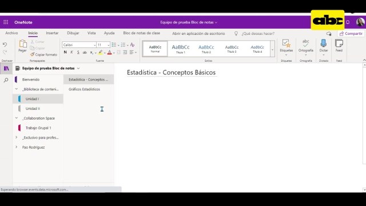This screenshot has height=206, width=366.
Task: Apply yellow text highlight color
Action: [101, 52]
